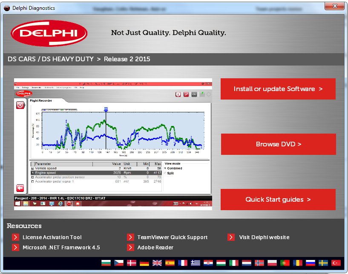Pick the Norwegian flag language
This screenshot has width=348, height=274.
(x=259, y=263)
